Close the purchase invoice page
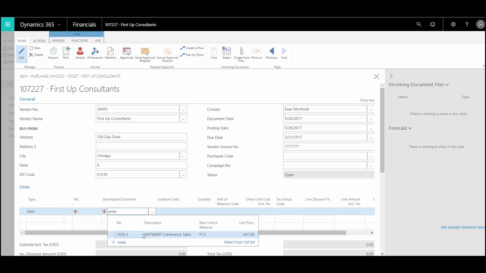 pos(376,77)
